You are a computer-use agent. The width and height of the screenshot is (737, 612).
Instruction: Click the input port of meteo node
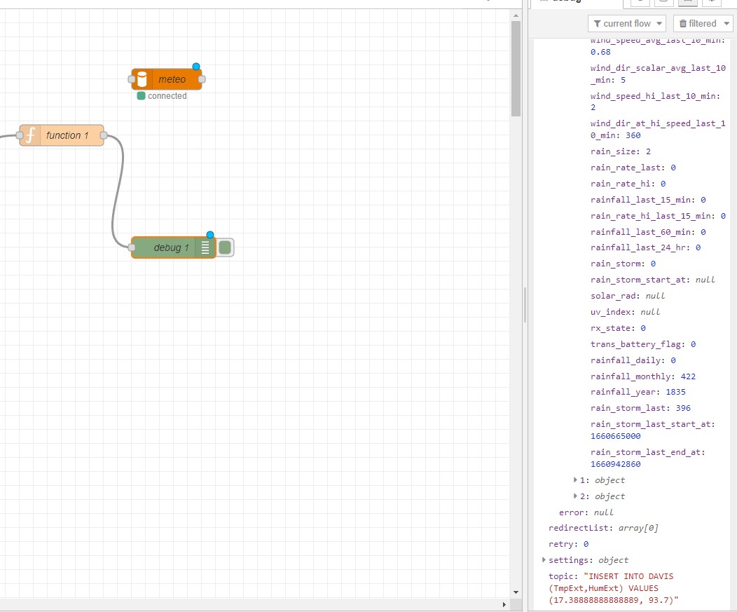click(x=132, y=79)
